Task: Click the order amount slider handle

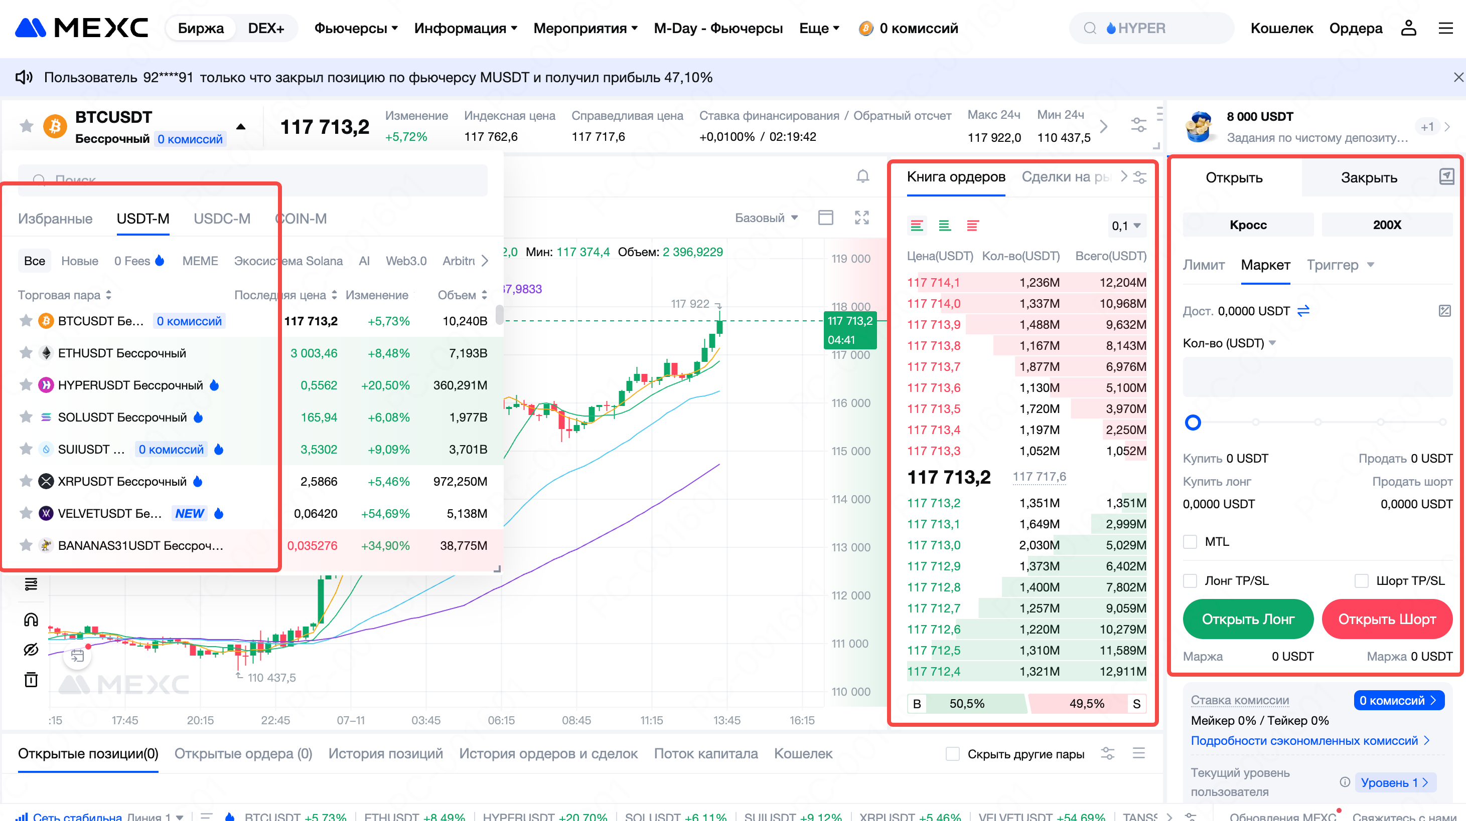Action: click(x=1193, y=423)
